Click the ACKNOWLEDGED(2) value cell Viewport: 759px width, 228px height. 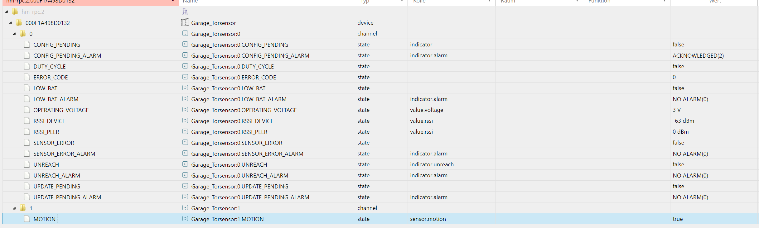698,55
